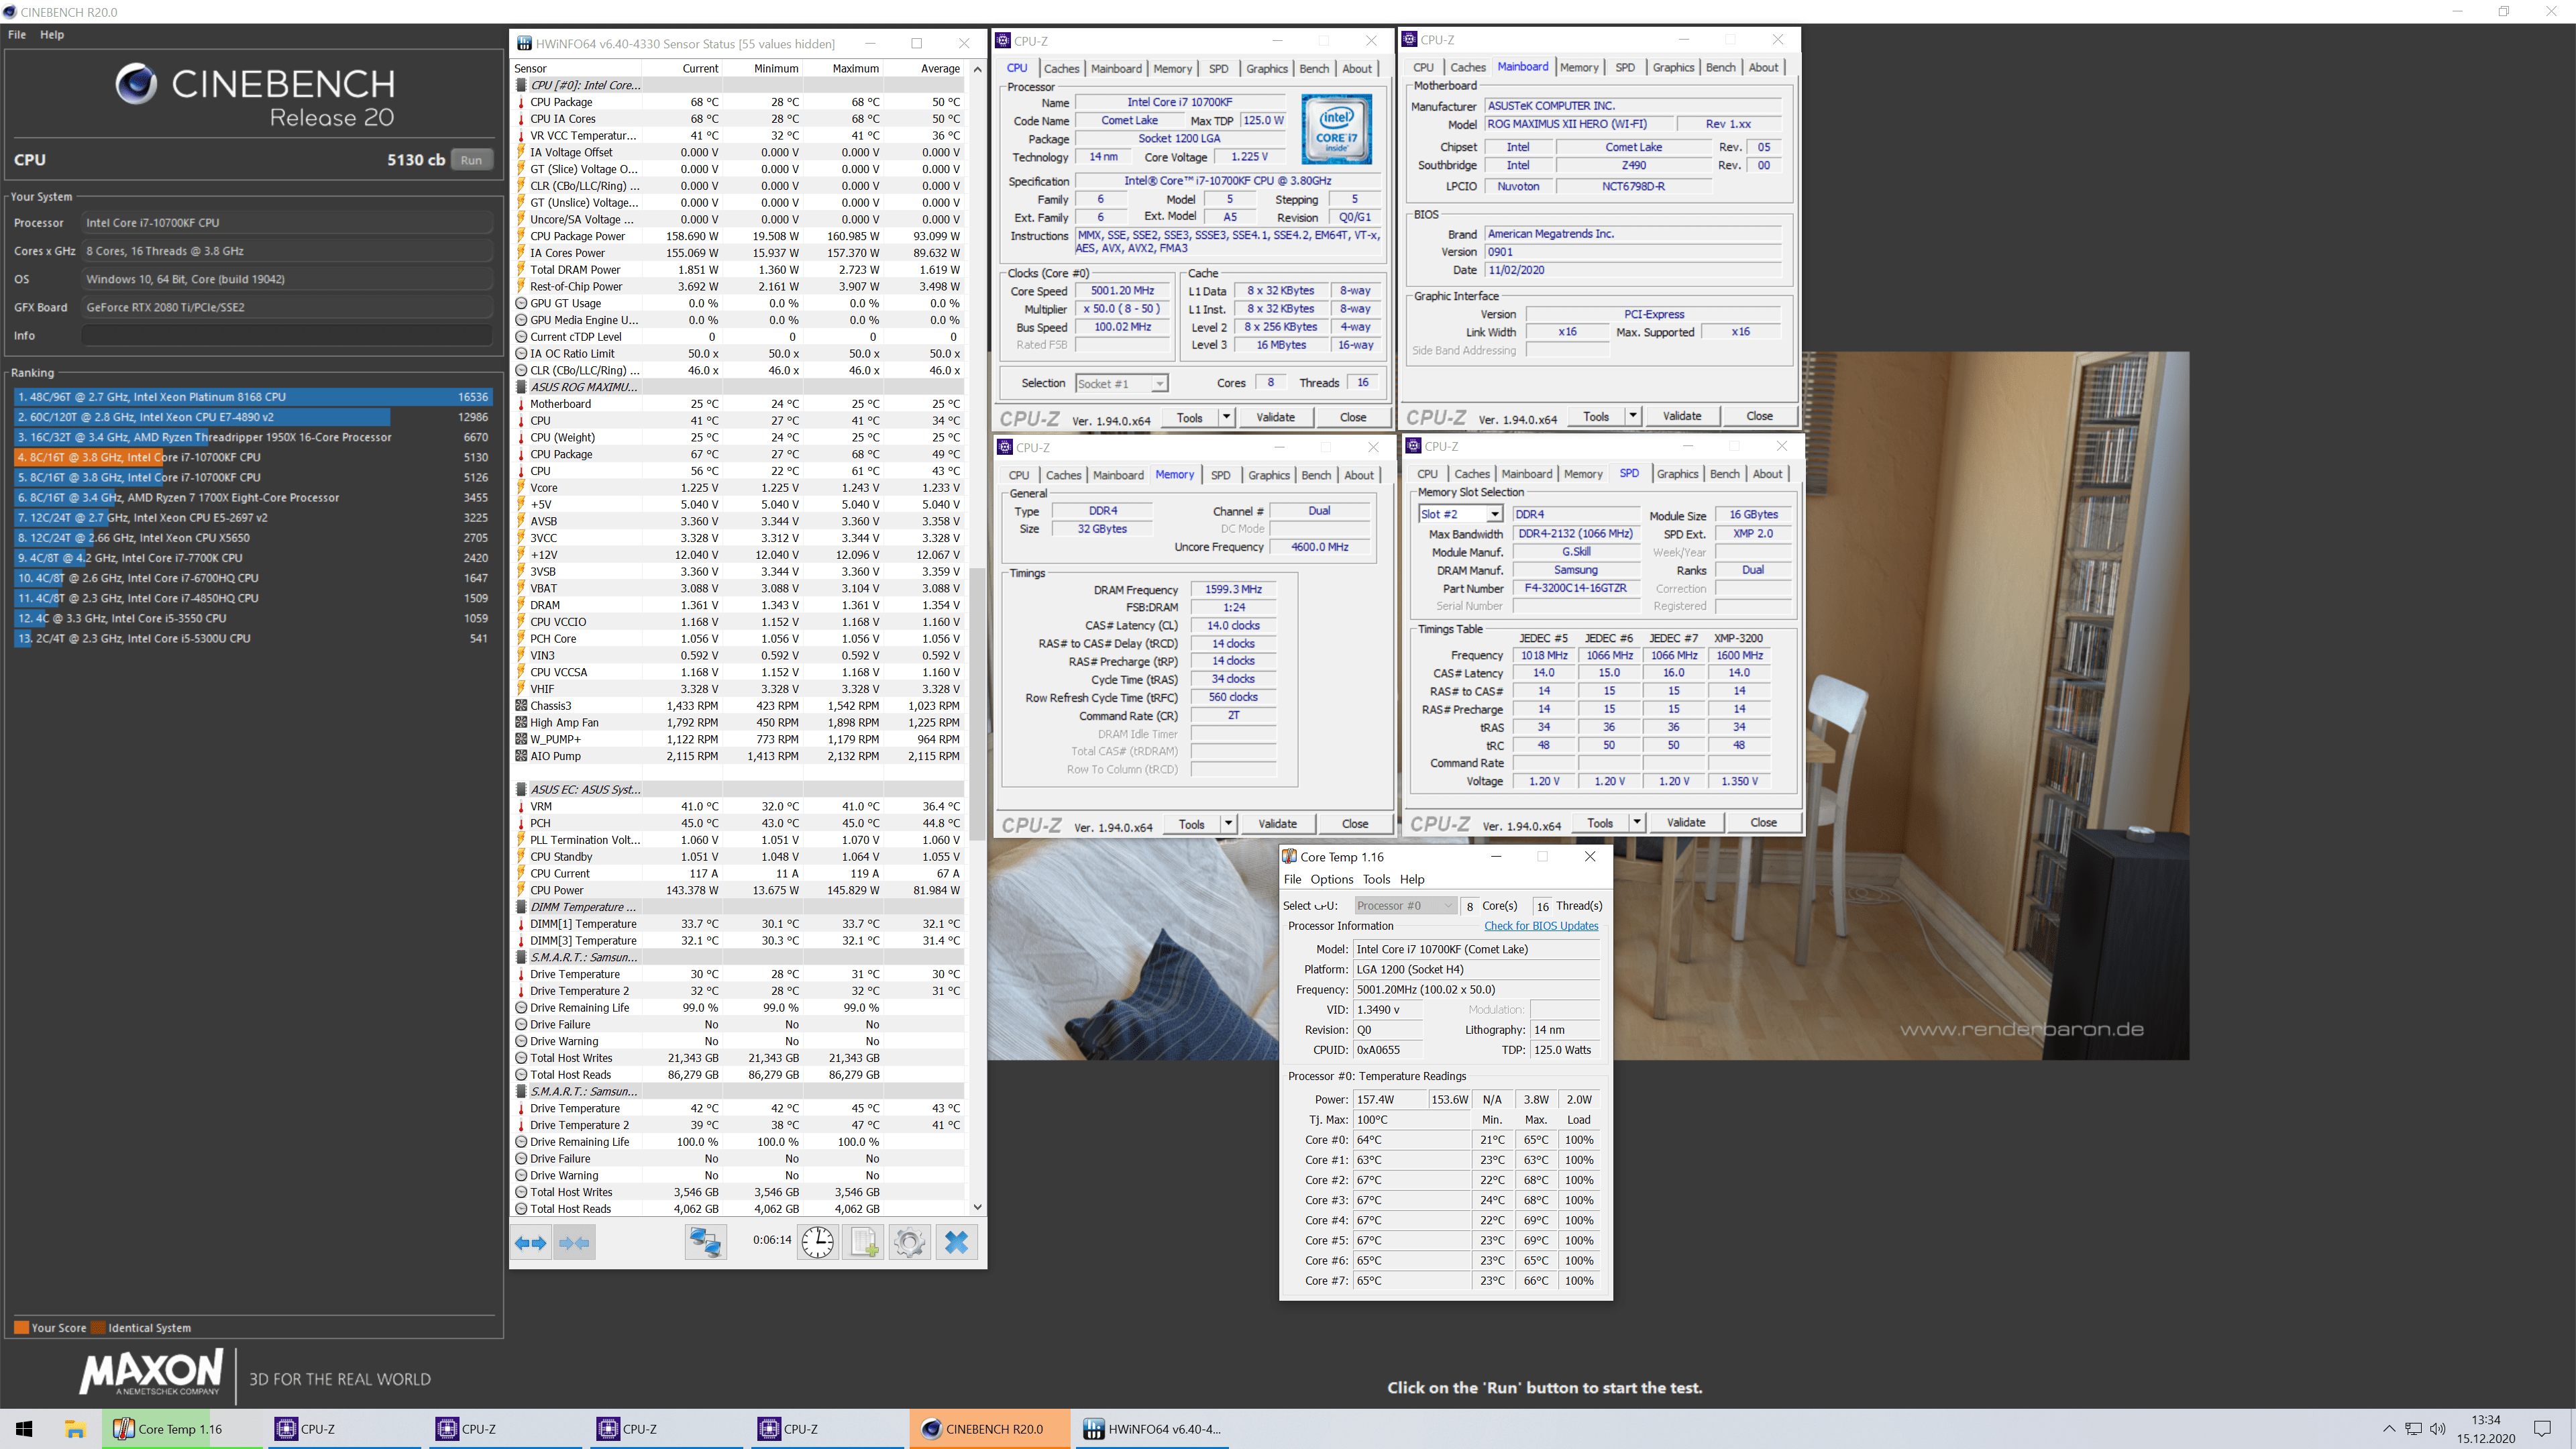
Task: Open Options menu in Core Temp
Action: tap(1331, 879)
